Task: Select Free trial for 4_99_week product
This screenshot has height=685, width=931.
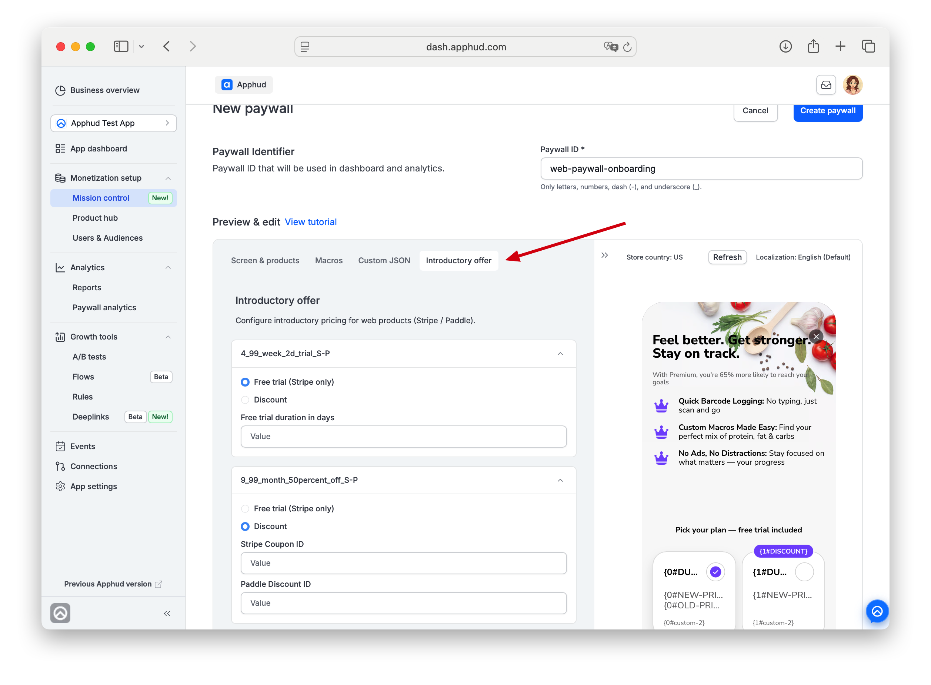Action: click(x=245, y=382)
